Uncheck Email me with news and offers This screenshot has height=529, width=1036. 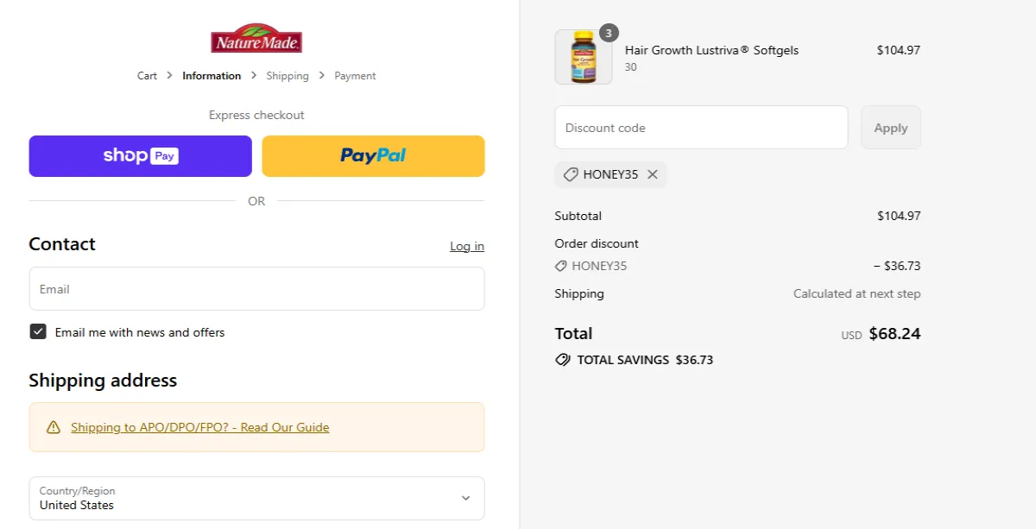[x=38, y=332]
